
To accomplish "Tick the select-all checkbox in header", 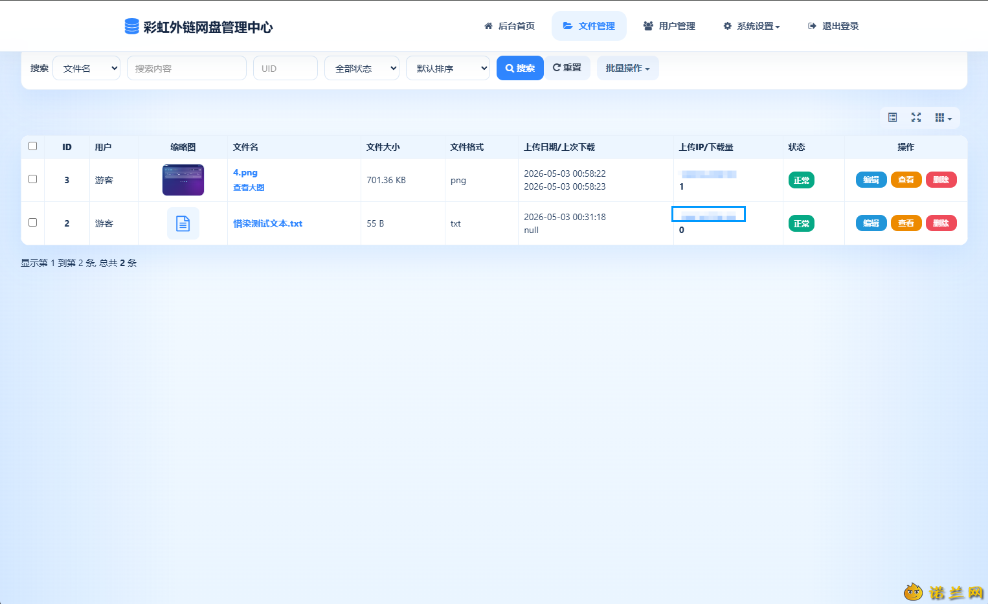I will pos(33,146).
